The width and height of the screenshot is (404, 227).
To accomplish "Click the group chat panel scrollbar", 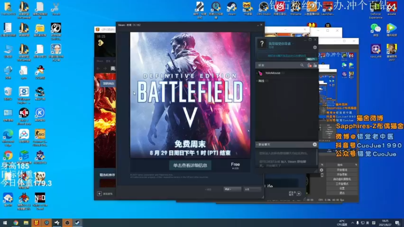I will 317,157.
